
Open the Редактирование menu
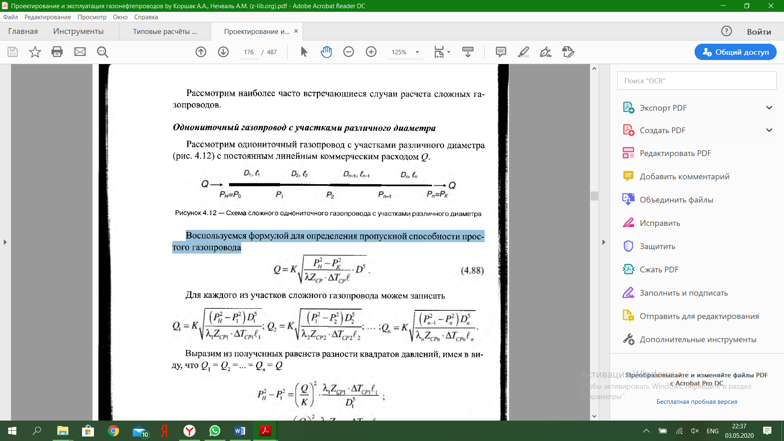[47, 17]
